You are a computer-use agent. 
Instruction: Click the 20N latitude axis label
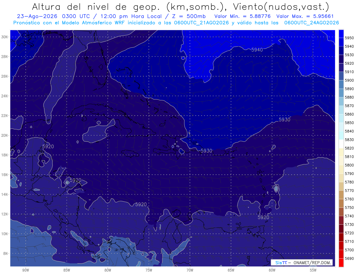[5, 135]
